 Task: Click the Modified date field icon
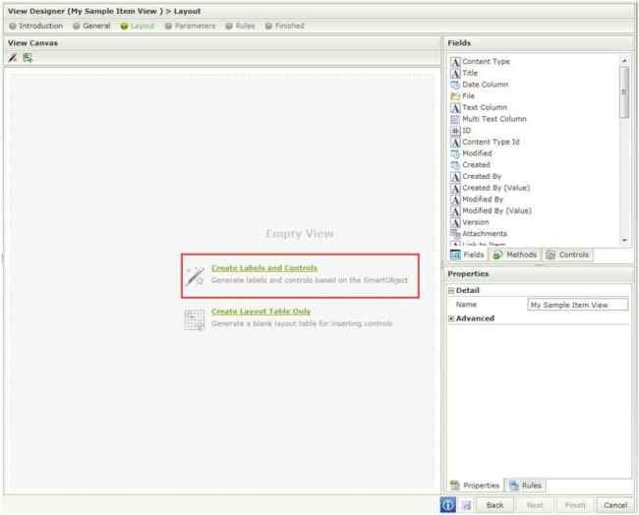pyautogui.click(x=455, y=153)
